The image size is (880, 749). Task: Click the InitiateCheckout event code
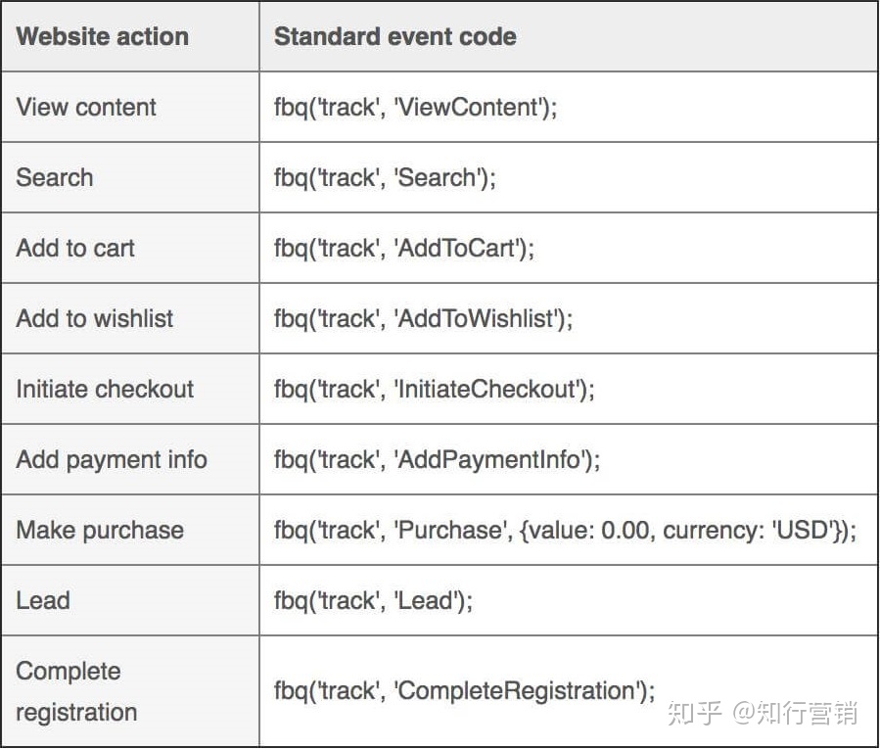click(x=434, y=390)
